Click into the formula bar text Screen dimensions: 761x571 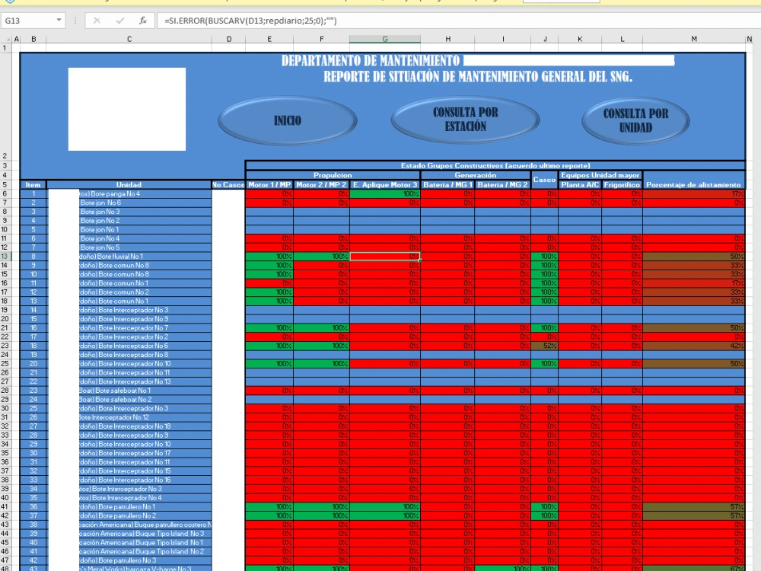[x=456, y=21]
